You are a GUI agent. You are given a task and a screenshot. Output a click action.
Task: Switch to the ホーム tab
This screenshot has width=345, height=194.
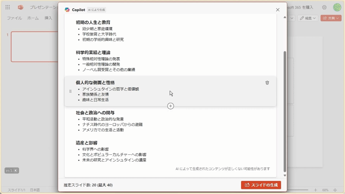pyautogui.click(x=33, y=18)
